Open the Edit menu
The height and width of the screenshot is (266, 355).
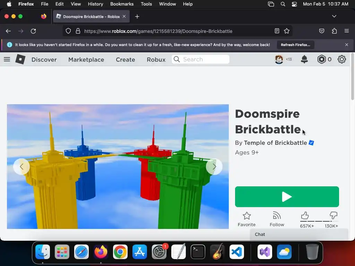point(59,4)
